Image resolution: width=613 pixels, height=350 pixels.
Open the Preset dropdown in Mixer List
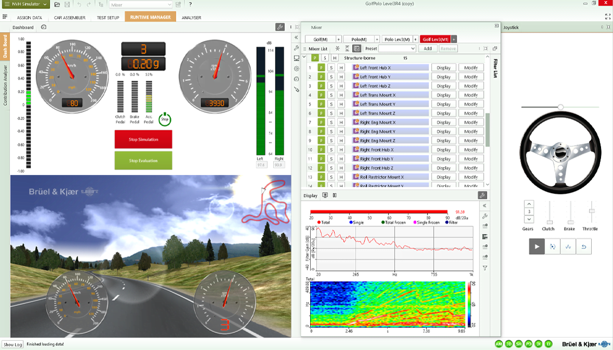tap(397, 48)
